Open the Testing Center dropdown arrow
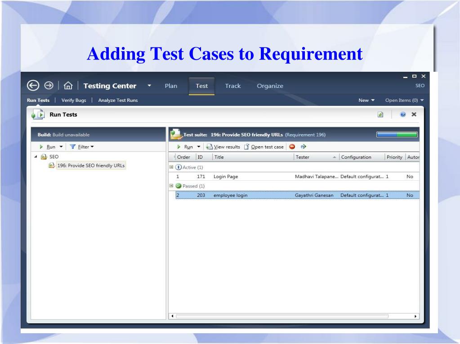 149,86
